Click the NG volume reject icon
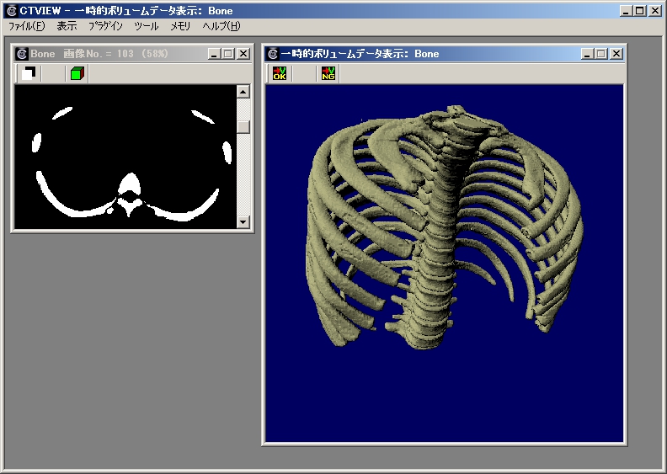 point(328,73)
